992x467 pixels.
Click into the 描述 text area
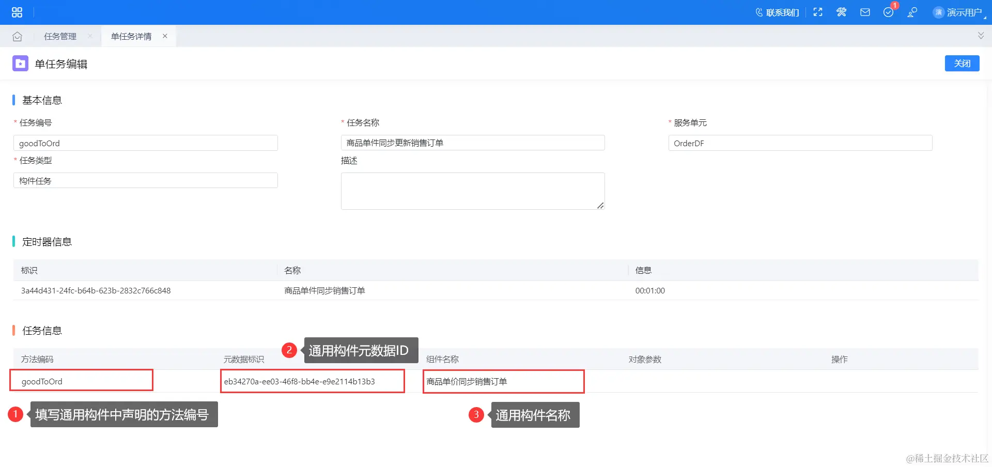[x=473, y=191]
